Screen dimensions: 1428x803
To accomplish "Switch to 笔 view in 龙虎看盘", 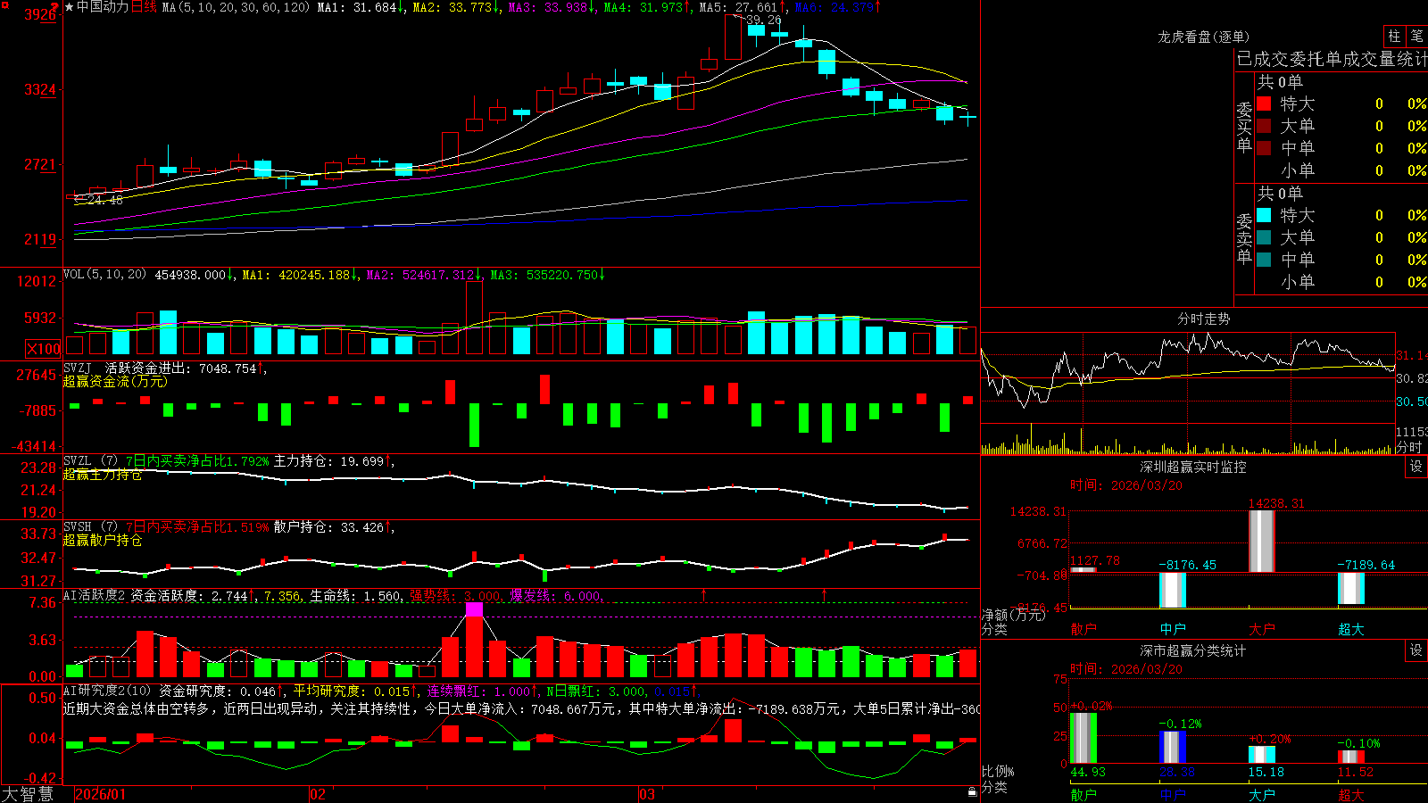I will tap(1416, 36).
